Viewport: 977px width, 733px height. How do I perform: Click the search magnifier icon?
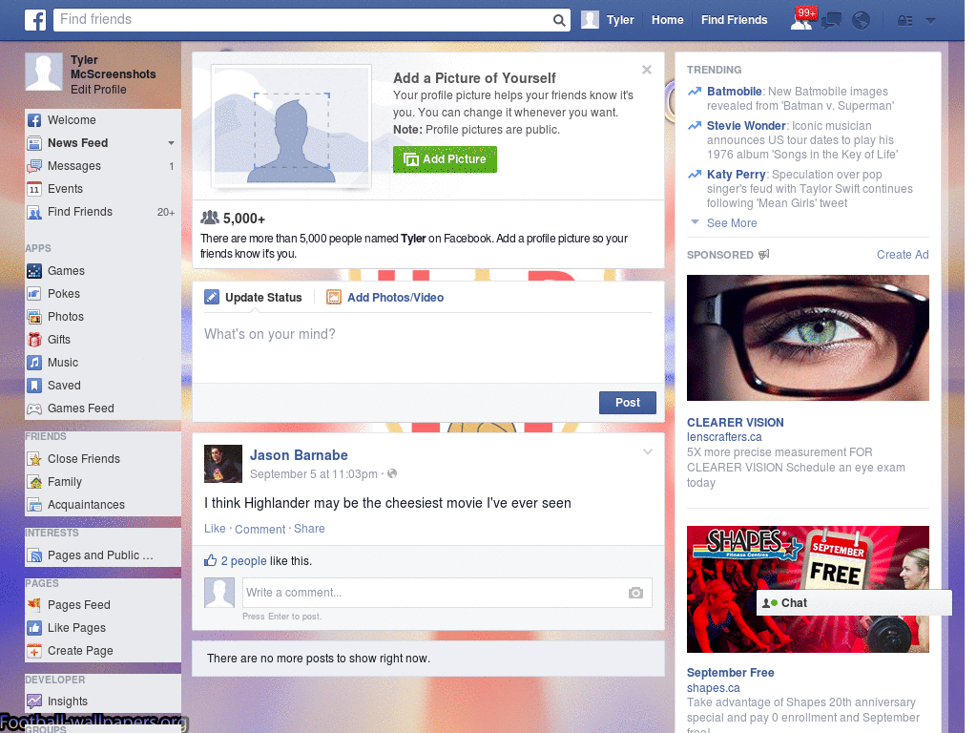(x=559, y=20)
